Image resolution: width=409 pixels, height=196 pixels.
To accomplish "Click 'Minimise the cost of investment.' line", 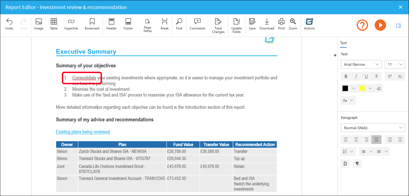I will coord(101,89).
